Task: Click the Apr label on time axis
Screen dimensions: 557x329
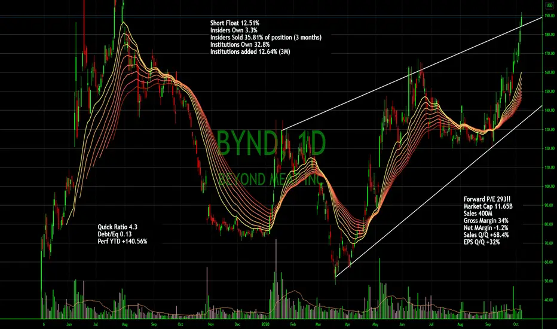Action: [x=347, y=324]
